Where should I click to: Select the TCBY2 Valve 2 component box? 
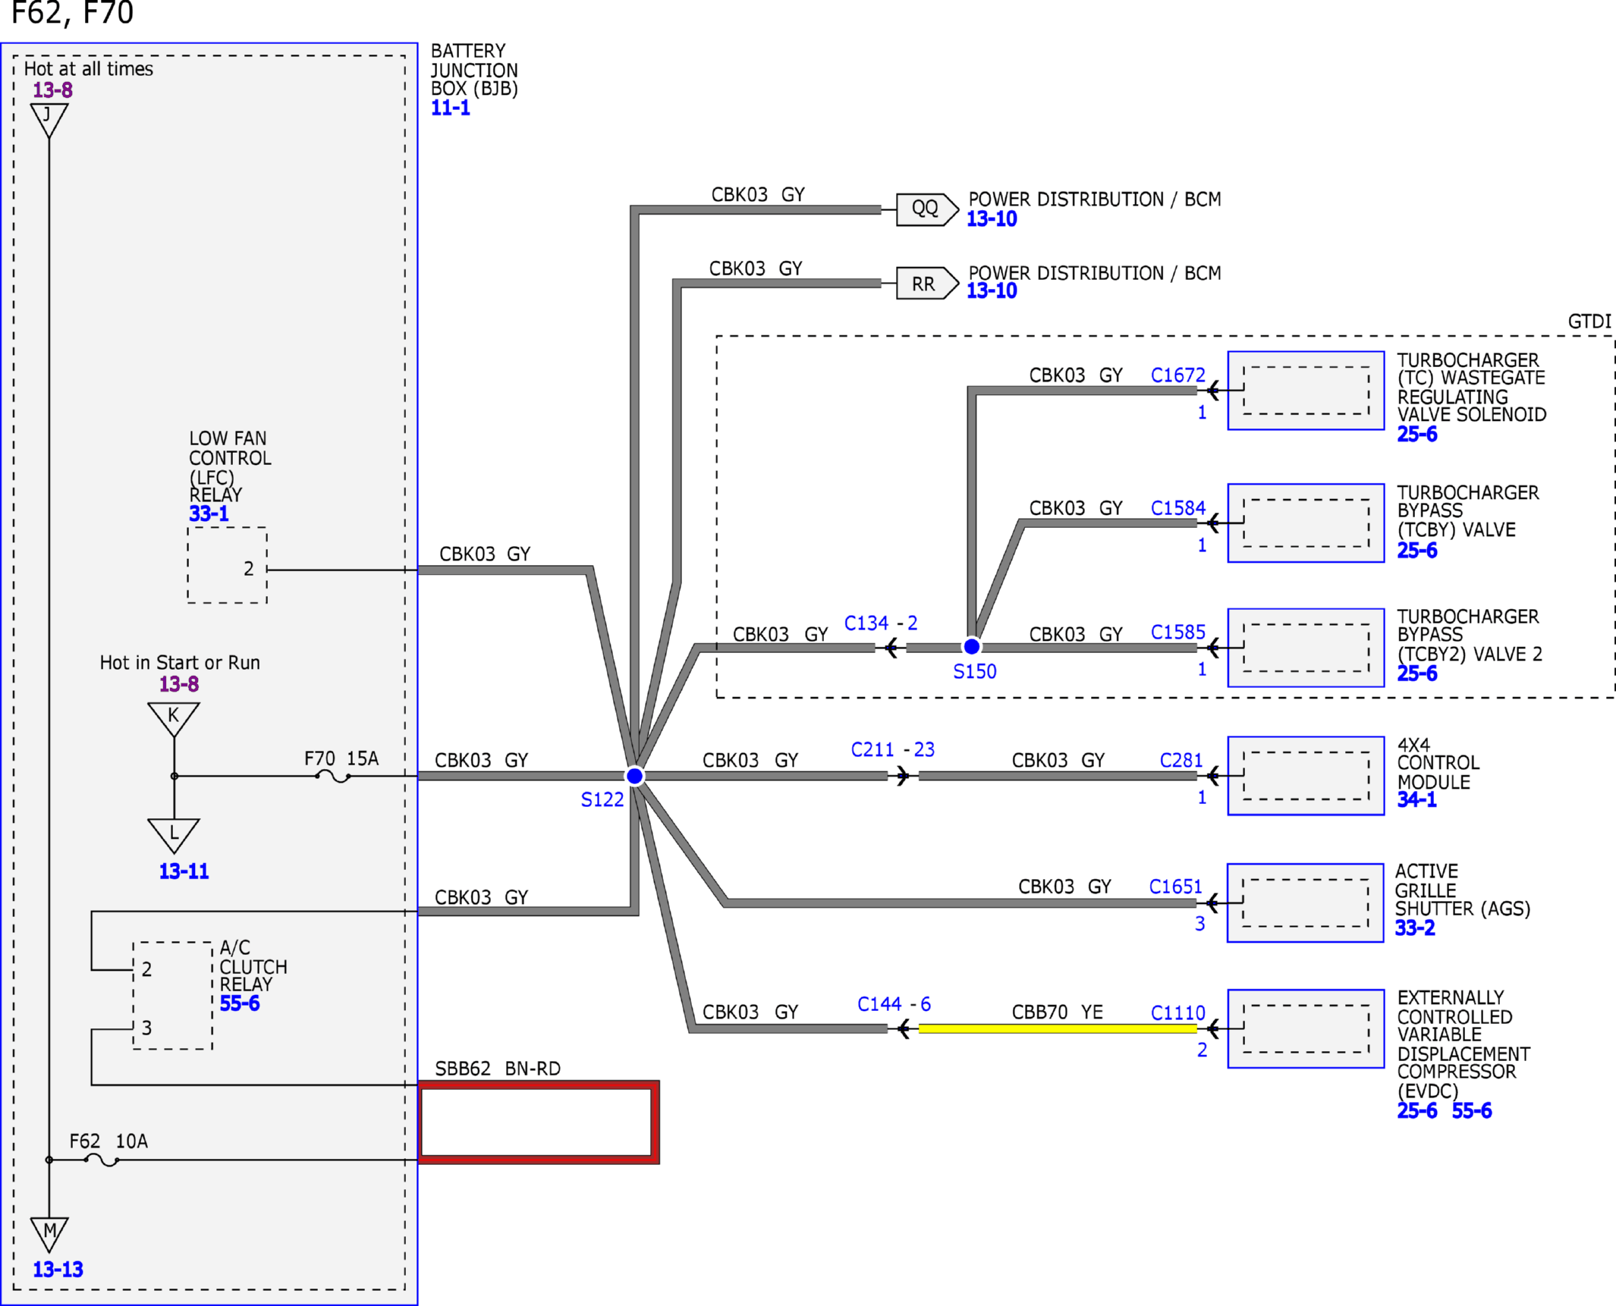coord(1306,648)
